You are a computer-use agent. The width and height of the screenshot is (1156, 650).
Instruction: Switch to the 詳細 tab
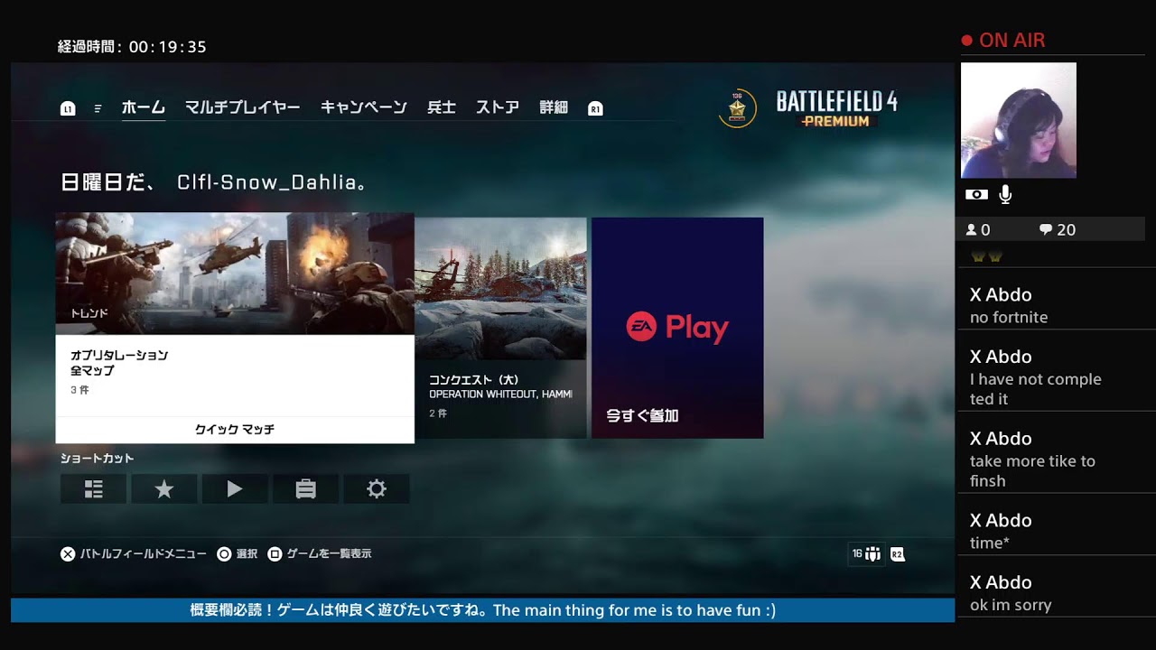554,107
